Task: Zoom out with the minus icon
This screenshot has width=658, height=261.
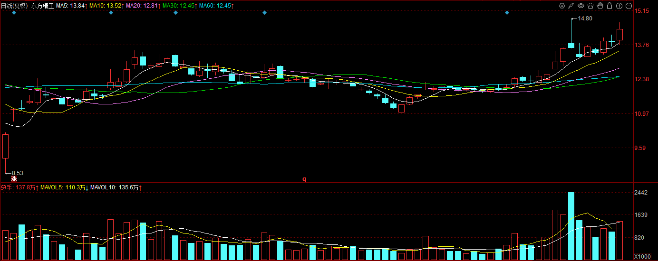Action: click(629, 6)
